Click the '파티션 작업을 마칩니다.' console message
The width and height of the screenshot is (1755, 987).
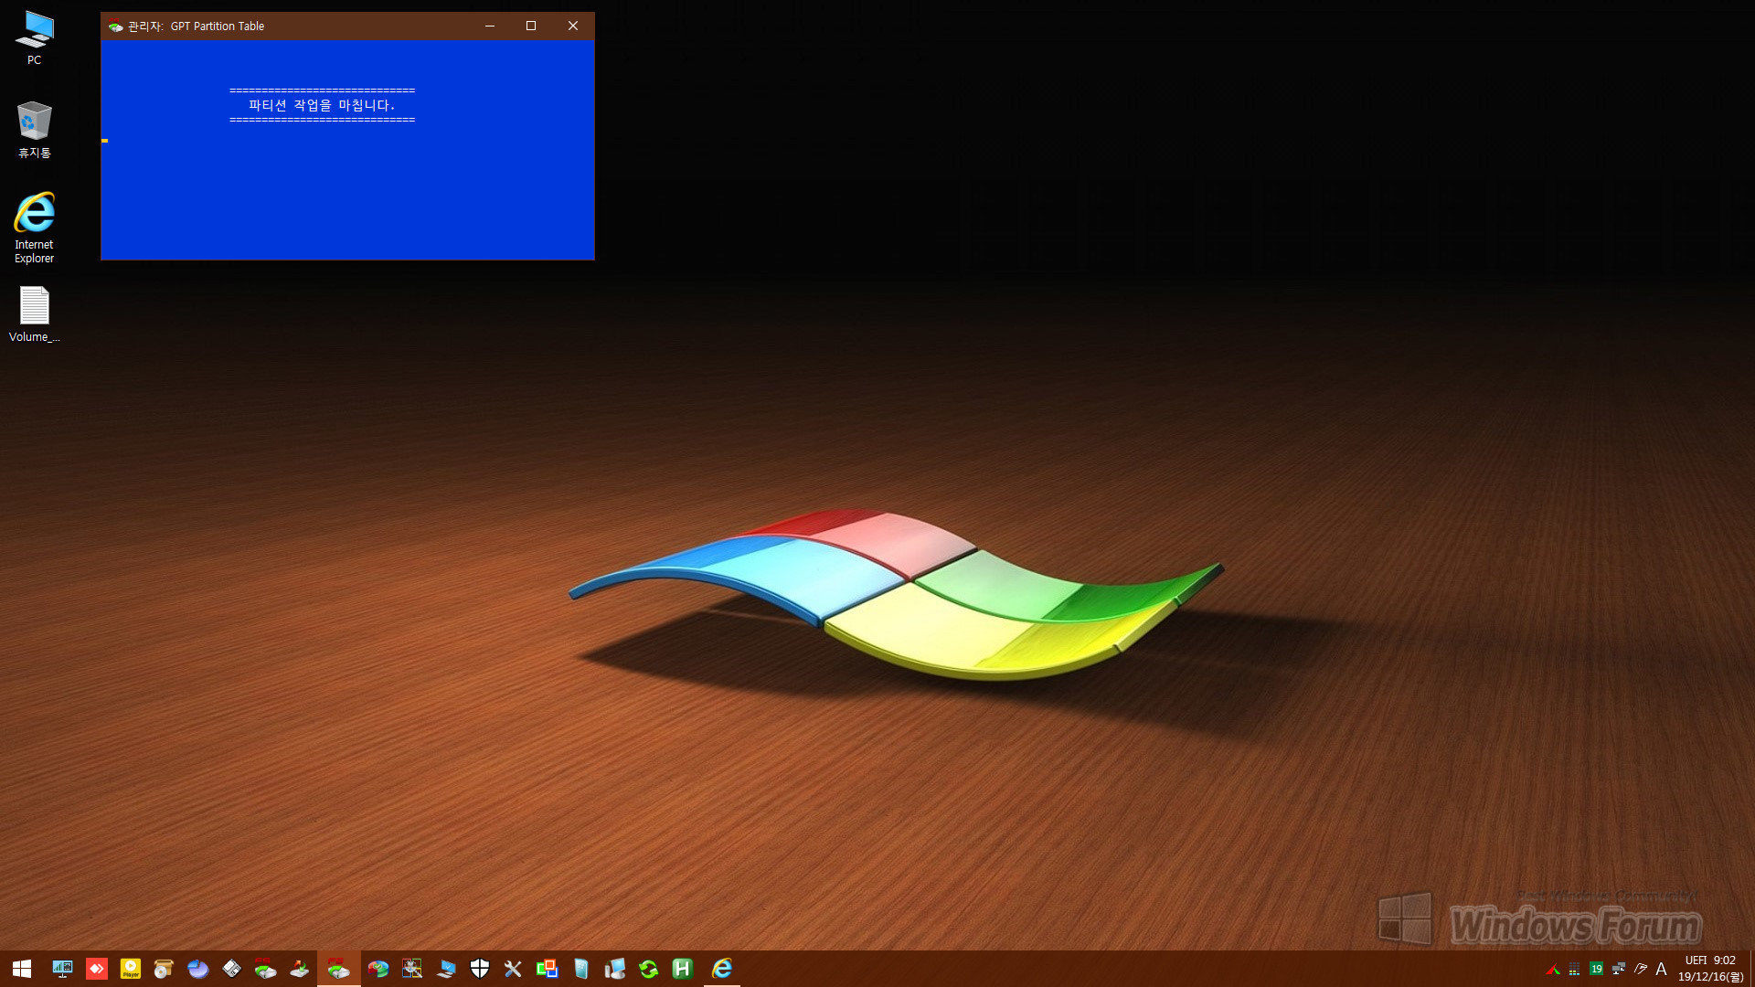[x=322, y=105]
